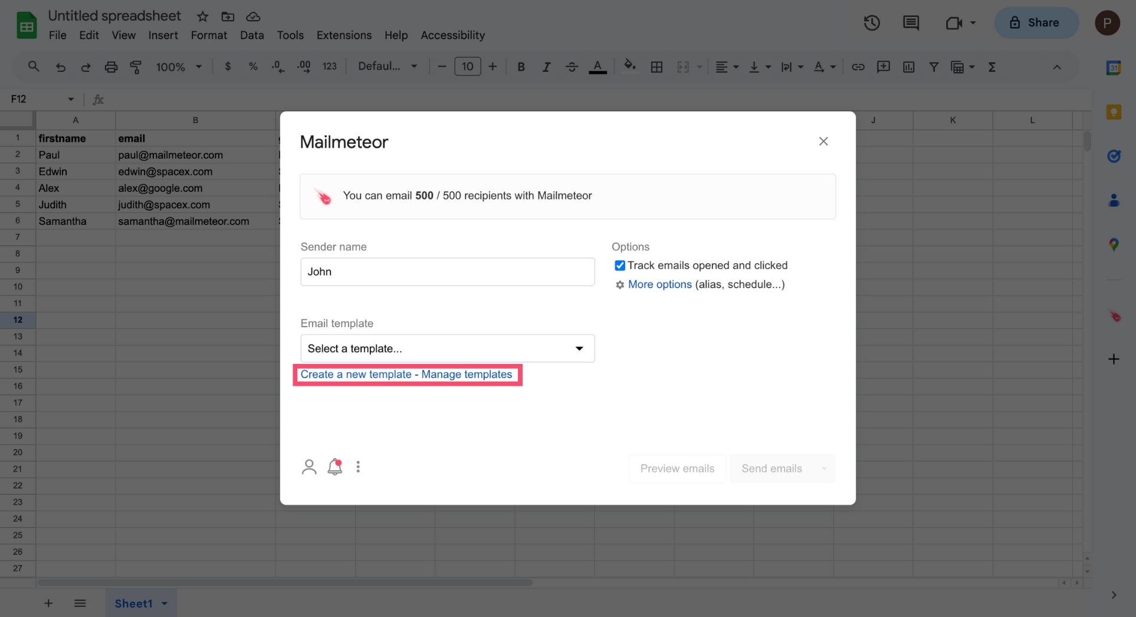Click Create a new template link
Viewport: 1136px width, 617px height.
point(356,375)
